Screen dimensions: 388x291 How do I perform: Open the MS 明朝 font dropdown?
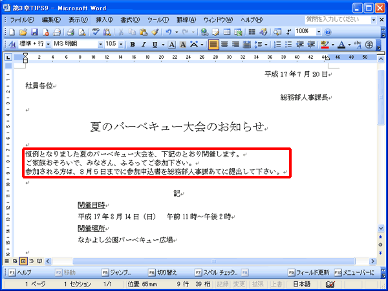coord(100,45)
